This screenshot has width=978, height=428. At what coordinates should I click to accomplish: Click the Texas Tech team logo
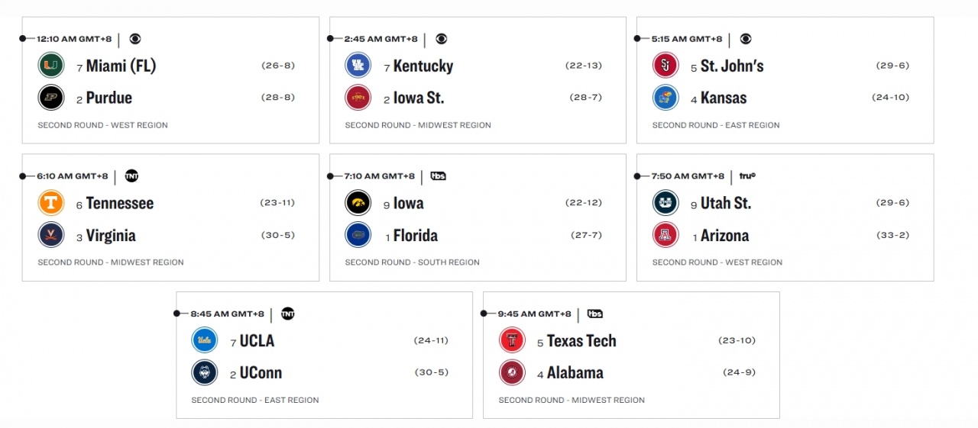pyautogui.click(x=512, y=340)
